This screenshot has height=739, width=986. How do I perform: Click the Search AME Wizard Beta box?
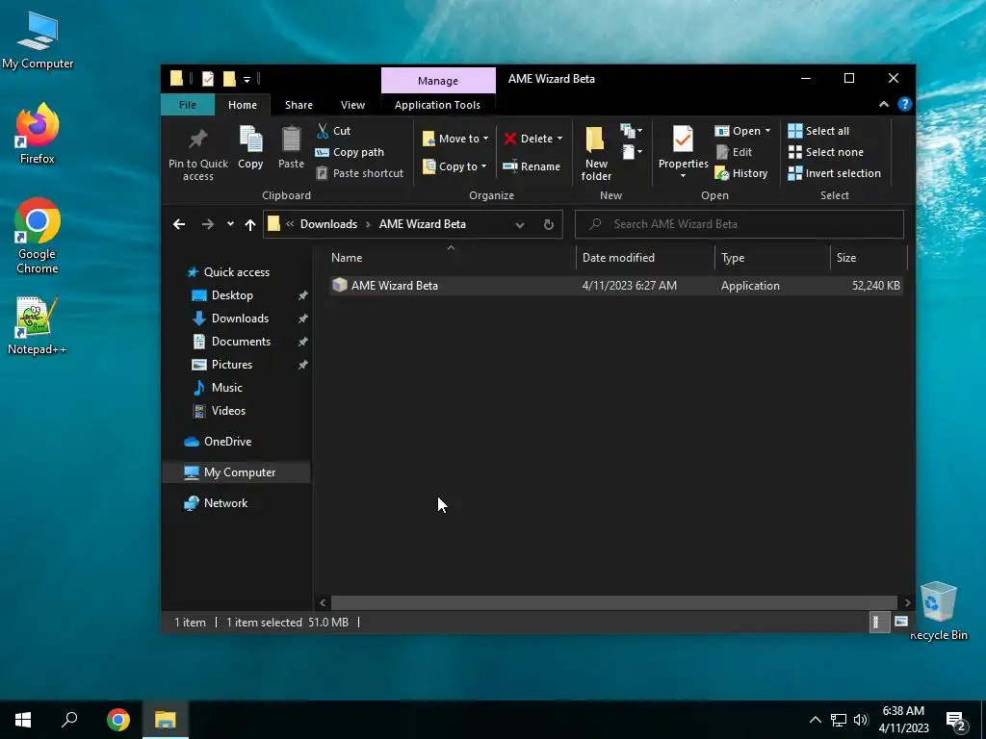click(739, 224)
